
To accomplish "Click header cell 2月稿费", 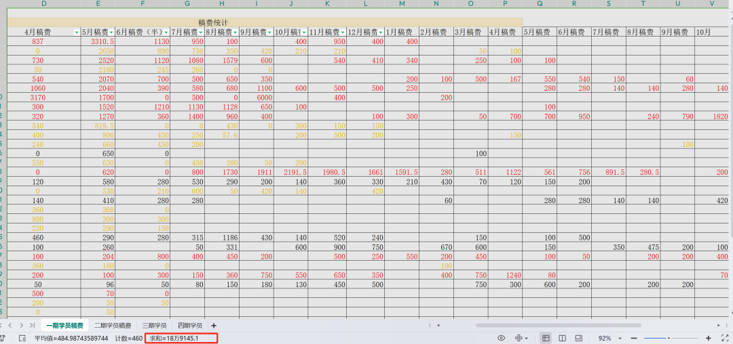I will click(436, 32).
